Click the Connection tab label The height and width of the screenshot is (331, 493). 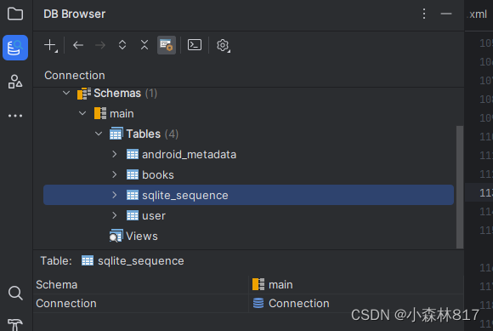(x=75, y=75)
